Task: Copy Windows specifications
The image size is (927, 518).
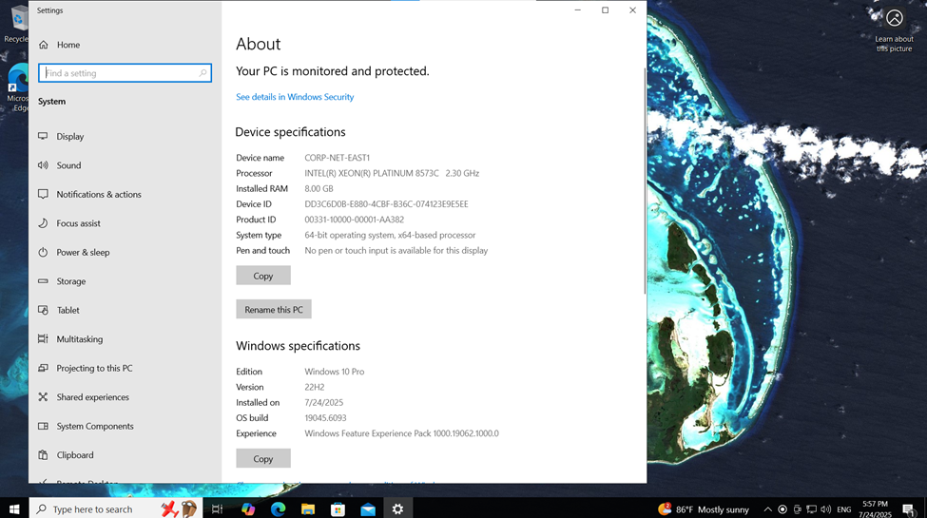Action: (x=263, y=458)
